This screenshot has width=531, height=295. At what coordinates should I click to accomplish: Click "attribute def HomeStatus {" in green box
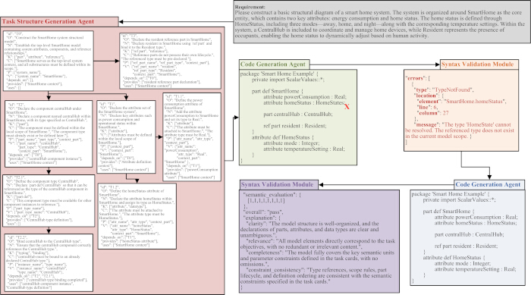[x=283, y=137]
